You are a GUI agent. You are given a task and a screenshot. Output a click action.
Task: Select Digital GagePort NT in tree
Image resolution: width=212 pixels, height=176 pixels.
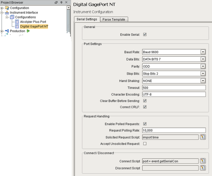[x=34, y=26]
